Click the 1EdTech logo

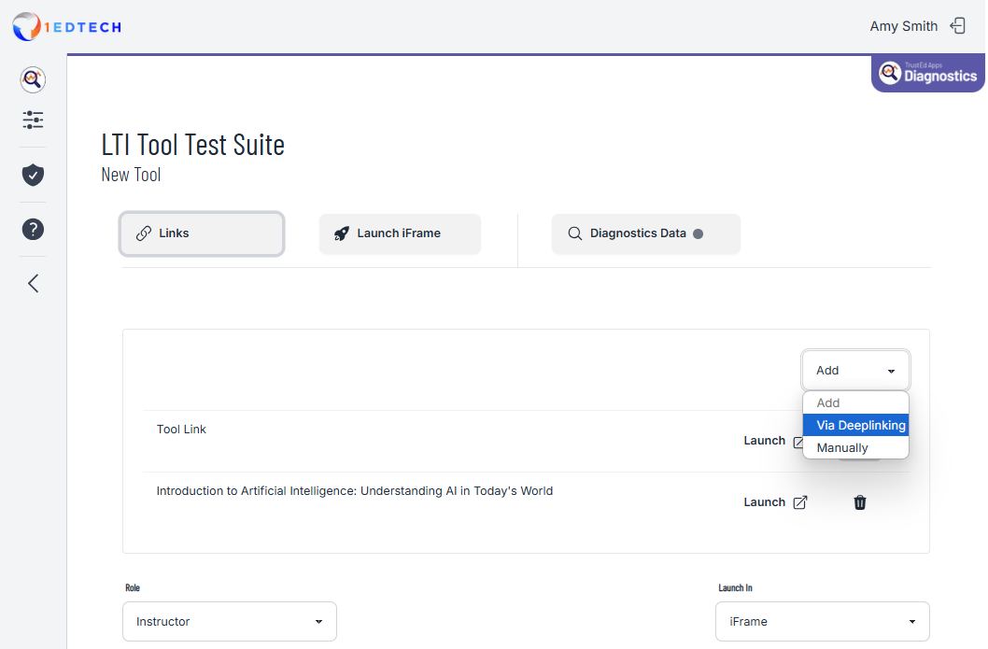66,26
